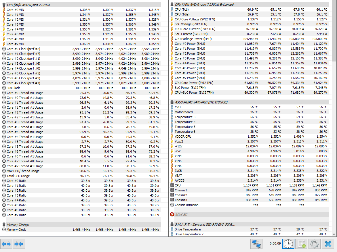337x252 pixels.
Task: Select the 'Core #3 Thread #0 Usage' row label
Action: [x=25, y=122]
